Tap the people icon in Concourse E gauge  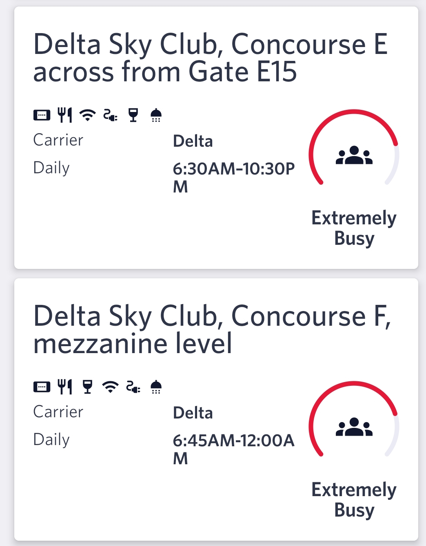[354, 155]
